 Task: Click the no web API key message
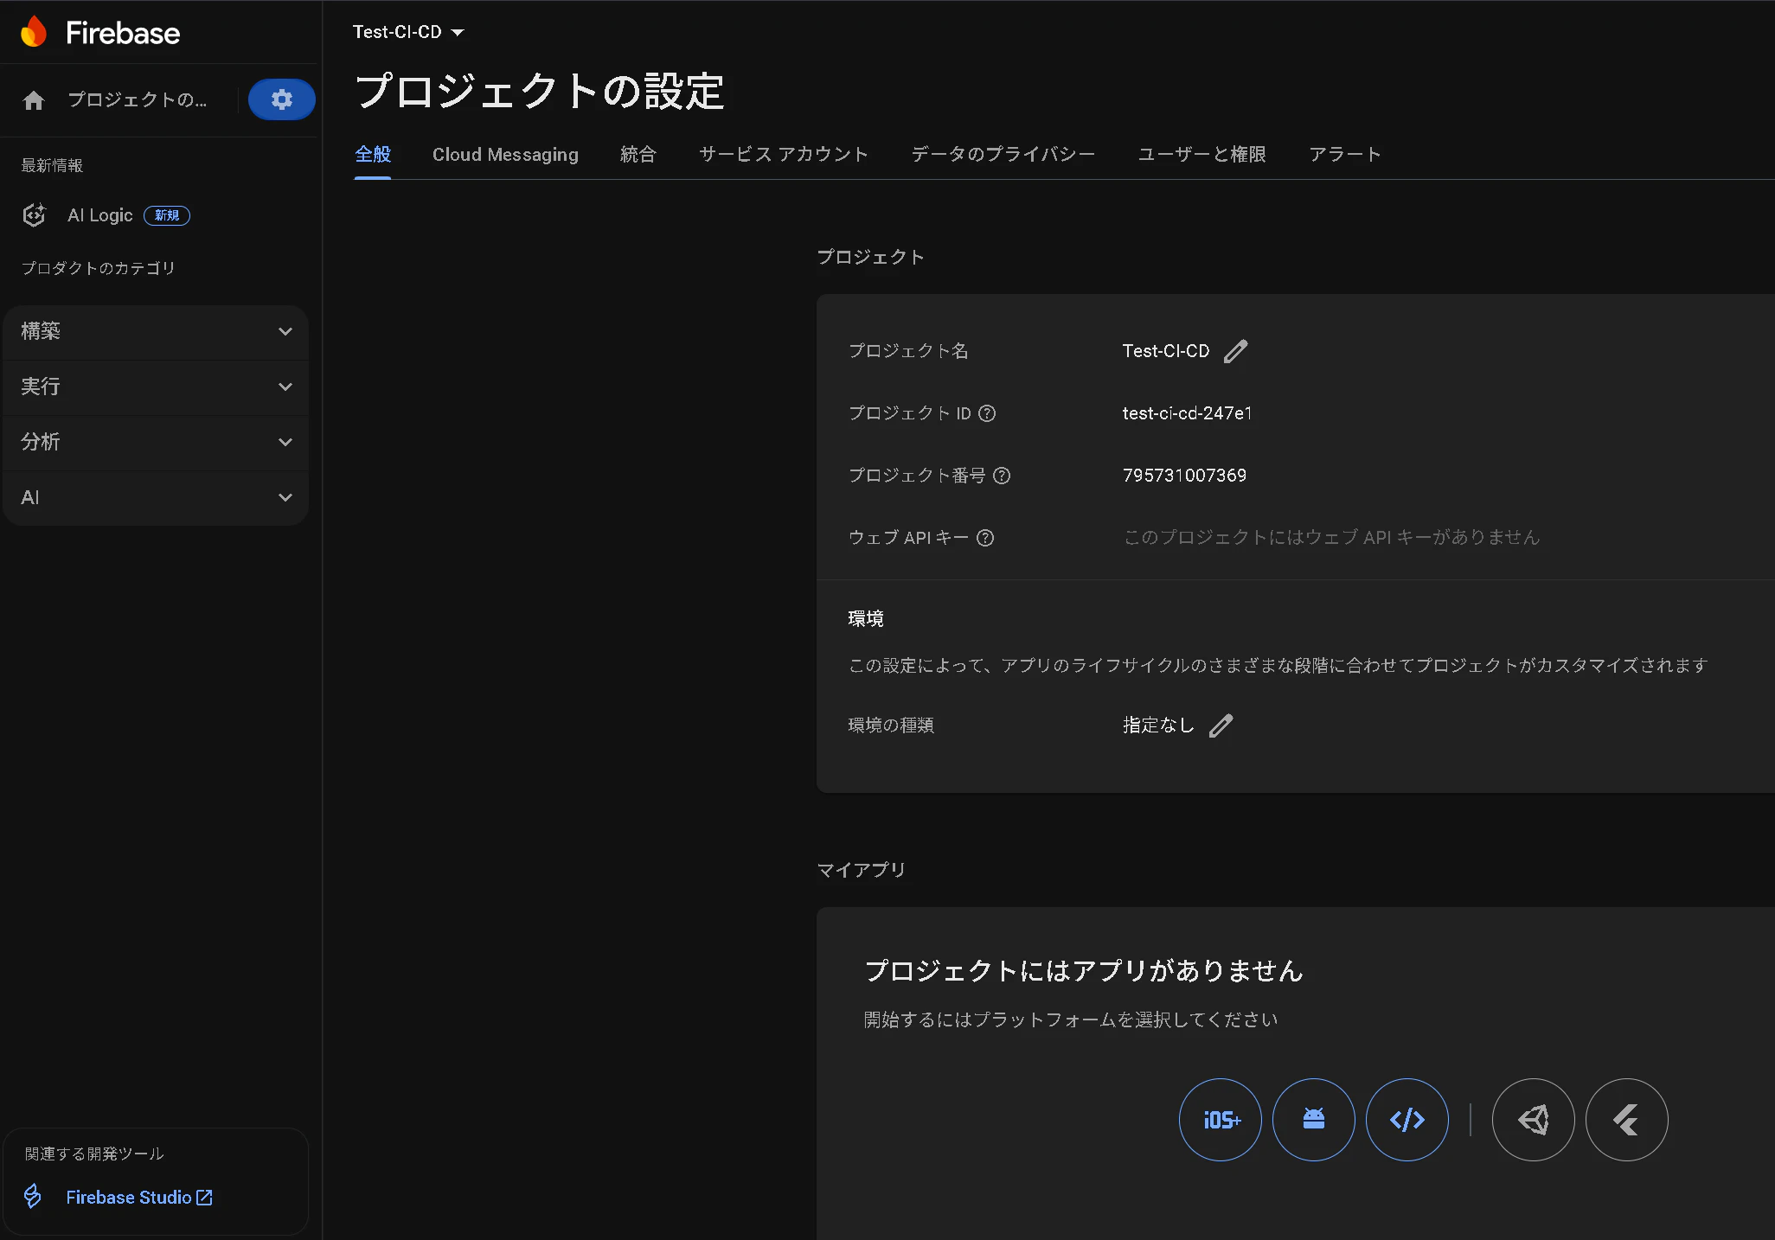(1331, 538)
